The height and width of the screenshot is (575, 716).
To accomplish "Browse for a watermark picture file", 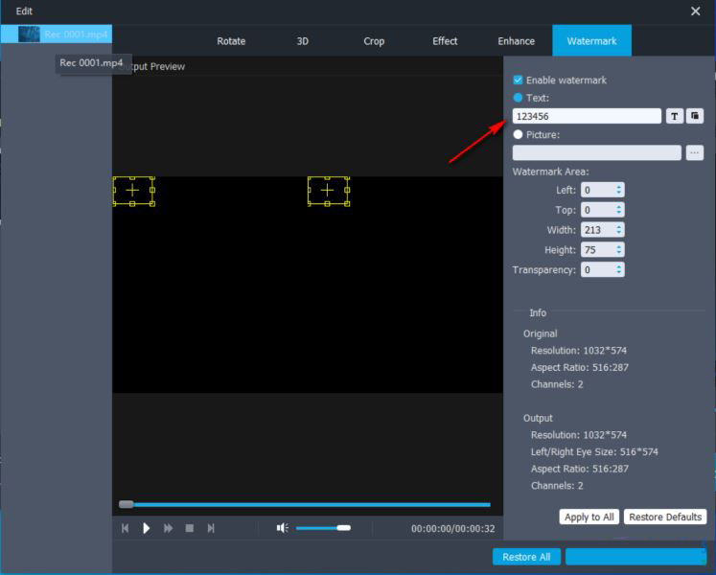I will coord(695,152).
